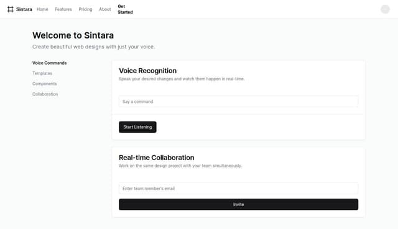Switch to Templates in the sidebar
The image size is (398, 229).
[42, 73]
